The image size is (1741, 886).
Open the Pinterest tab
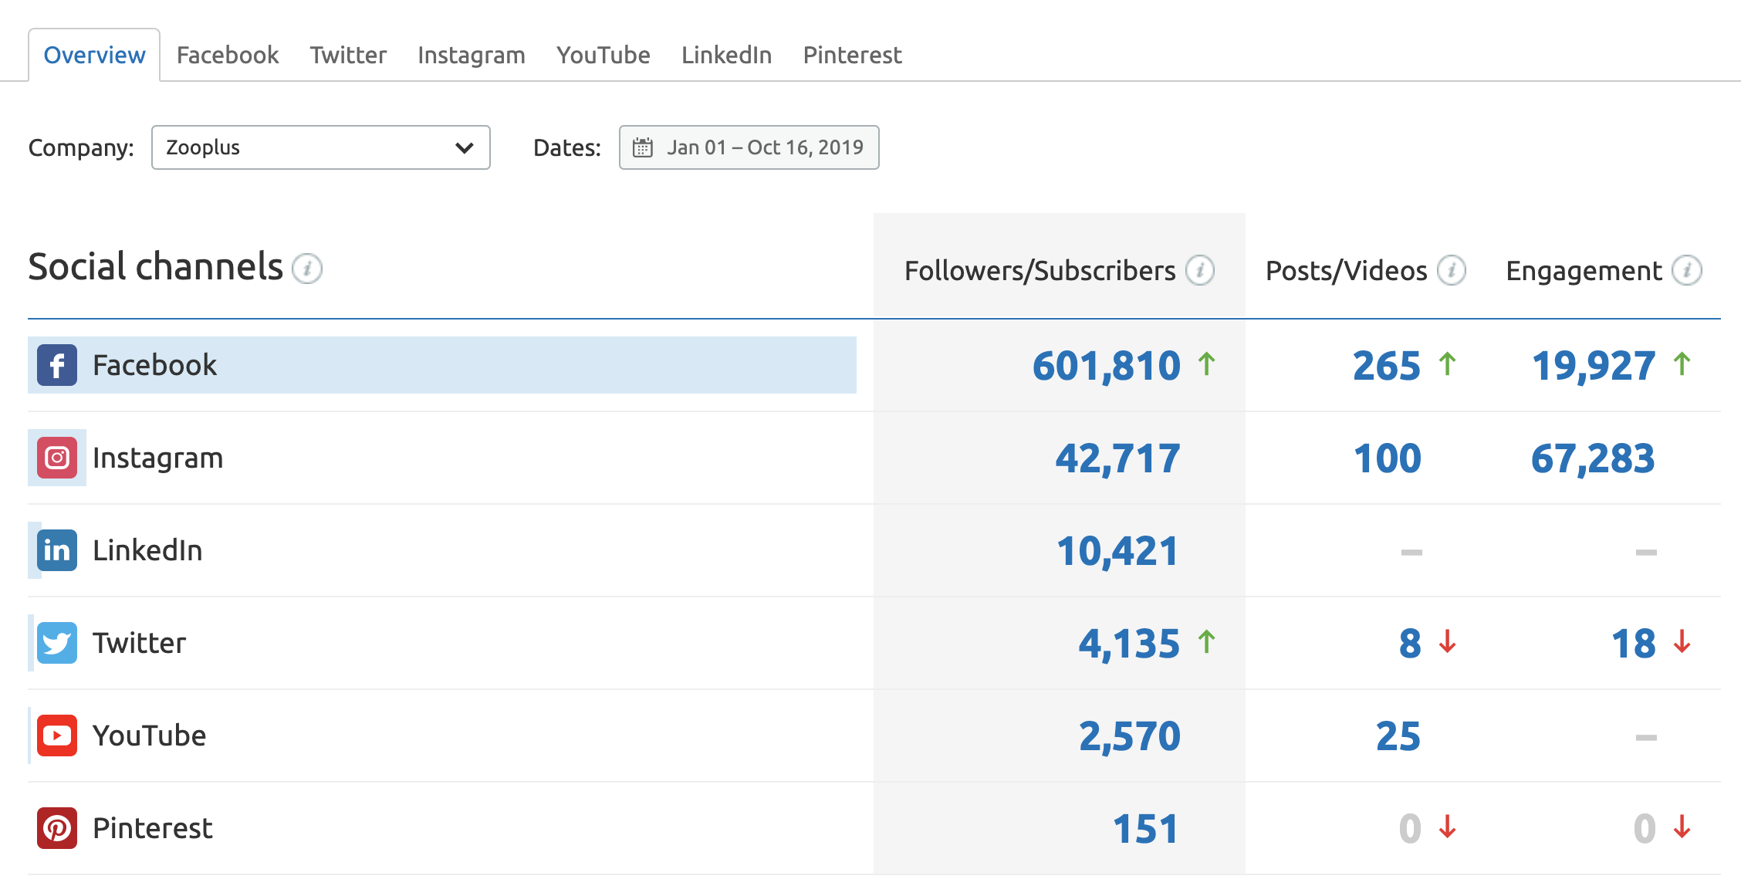point(852,55)
